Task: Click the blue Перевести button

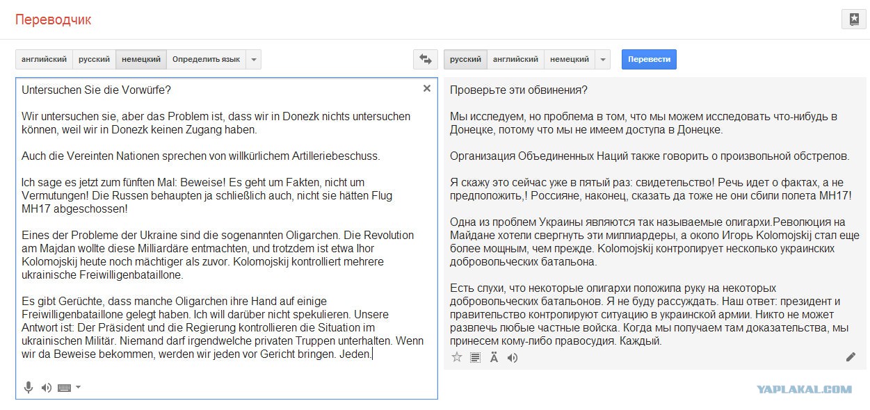Action: [649, 60]
